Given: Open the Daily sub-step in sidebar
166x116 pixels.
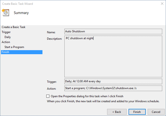Looking at the screenshot, I should click(8, 37).
